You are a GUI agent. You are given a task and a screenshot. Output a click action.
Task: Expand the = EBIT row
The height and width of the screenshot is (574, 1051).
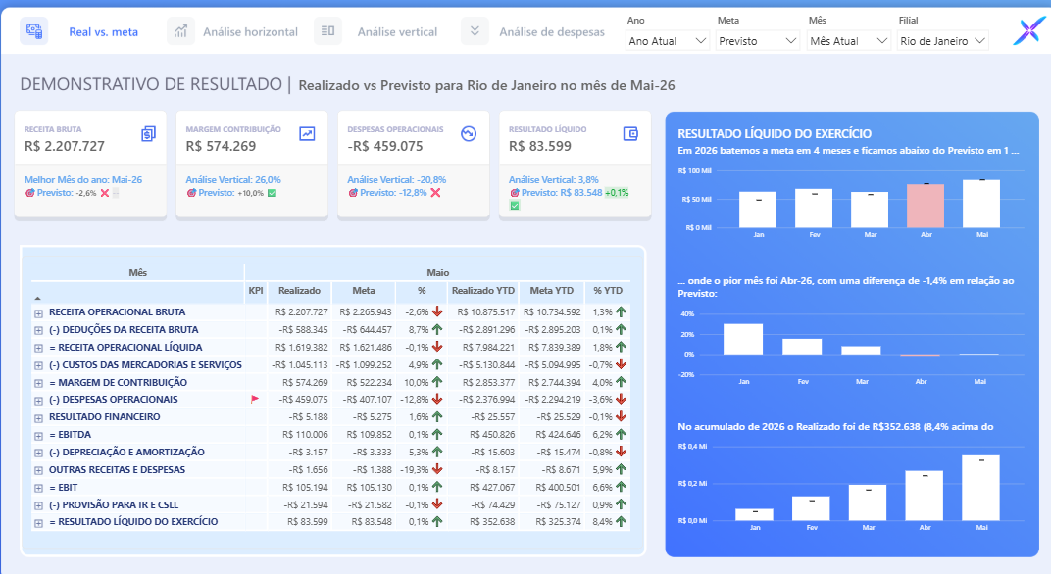tap(38, 488)
